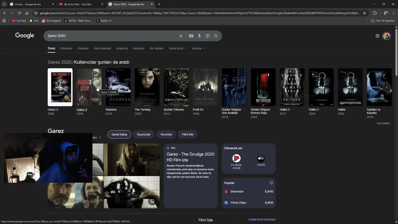Open the browser home page
The height and width of the screenshot is (224, 398).
point(27,13)
